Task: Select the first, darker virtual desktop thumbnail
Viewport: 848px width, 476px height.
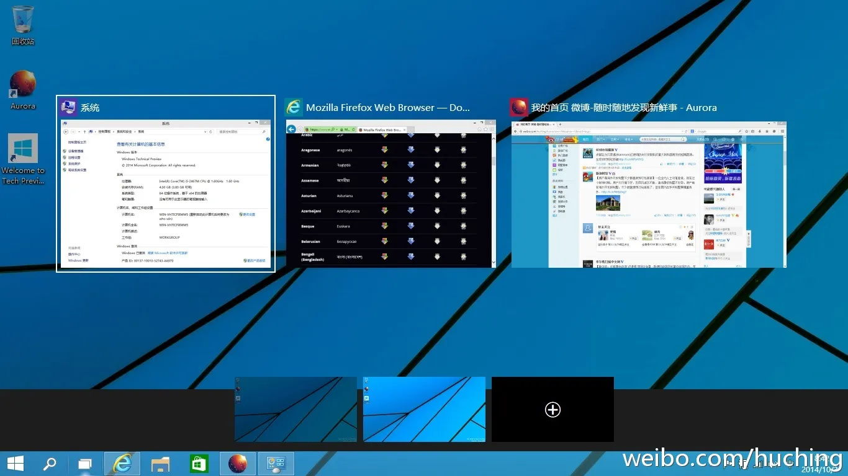Action: (x=295, y=409)
